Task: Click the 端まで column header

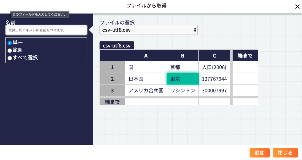Action: [x=245, y=56]
